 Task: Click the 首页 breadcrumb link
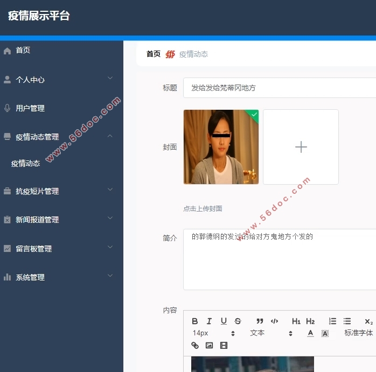click(154, 54)
